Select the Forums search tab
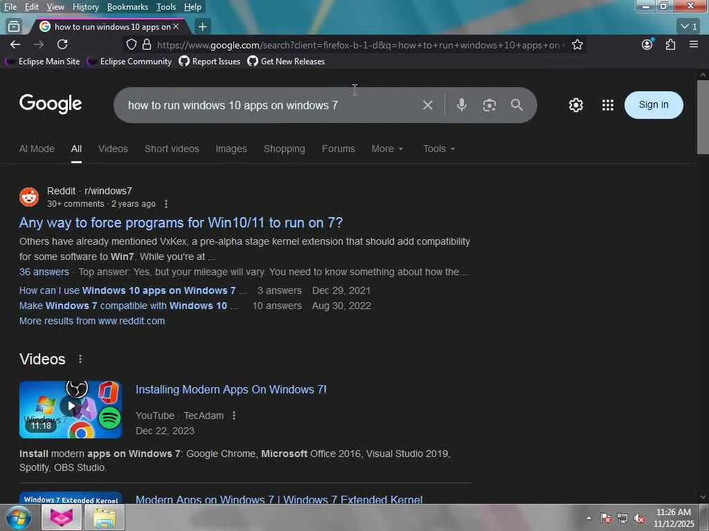 (338, 149)
